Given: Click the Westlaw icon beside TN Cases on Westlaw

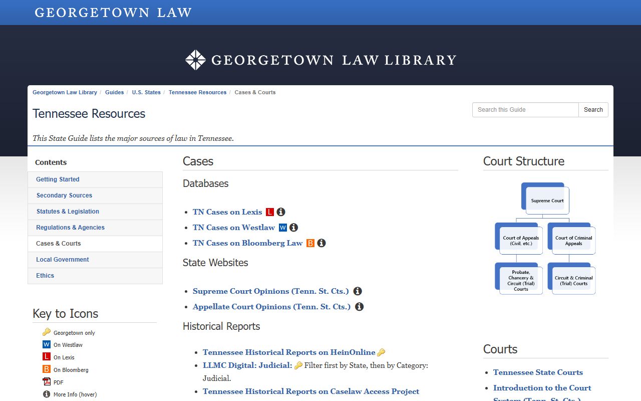Looking at the screenshot, I should click(x=283, y=228).
